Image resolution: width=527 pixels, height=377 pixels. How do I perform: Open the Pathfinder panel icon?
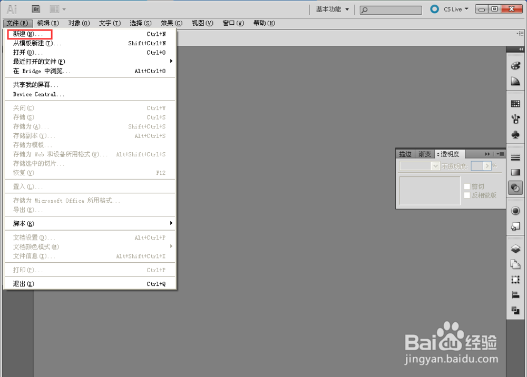click(515, 311)
